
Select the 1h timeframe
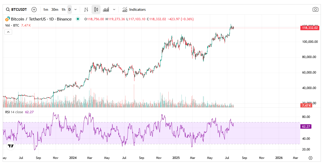tap(63, 9)
